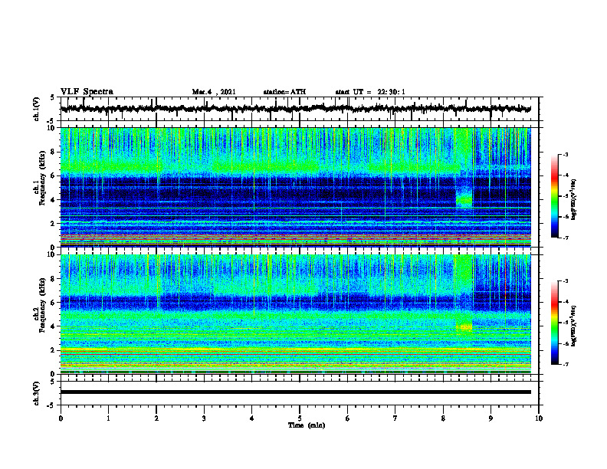Click the ch.3 flat black voltage trace

(x=295, y=392)
